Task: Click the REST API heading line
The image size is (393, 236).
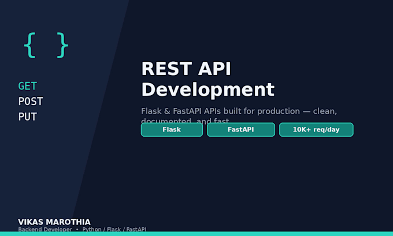Action: (x=186, y=69)
